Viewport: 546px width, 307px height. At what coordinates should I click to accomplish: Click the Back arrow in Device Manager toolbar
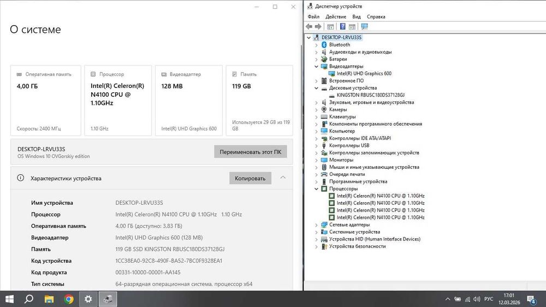click(x=309, y=26)
